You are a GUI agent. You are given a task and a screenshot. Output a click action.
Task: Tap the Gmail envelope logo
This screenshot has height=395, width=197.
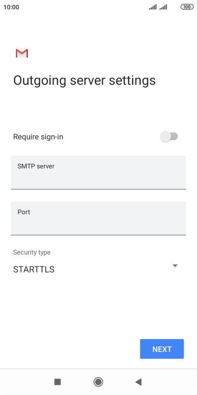[22, 53]
